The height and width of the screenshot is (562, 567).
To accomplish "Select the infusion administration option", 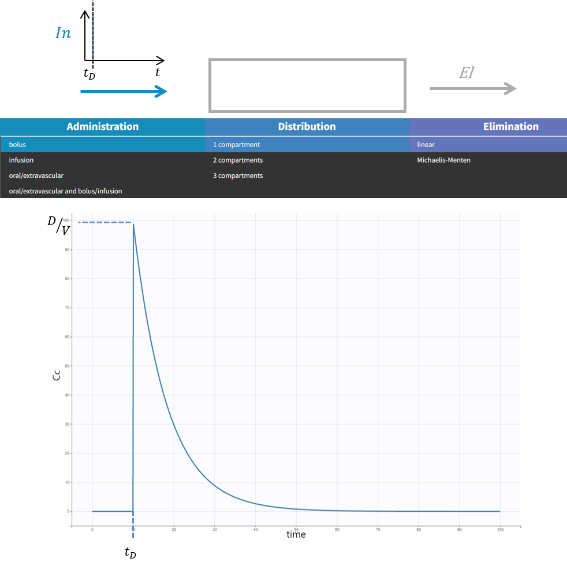I will [x=21, y=160].
